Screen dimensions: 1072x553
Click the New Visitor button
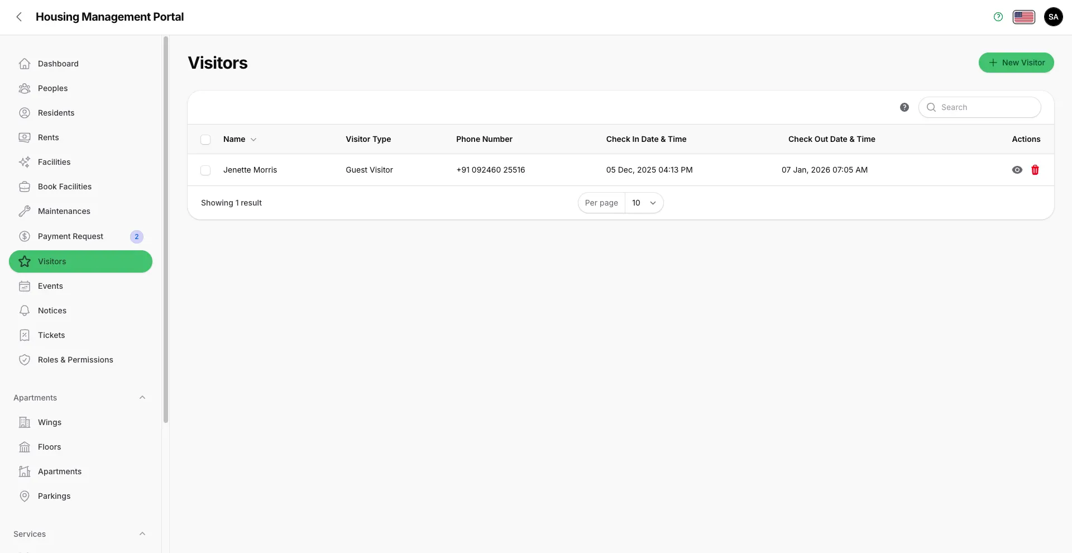(1016, 63)
